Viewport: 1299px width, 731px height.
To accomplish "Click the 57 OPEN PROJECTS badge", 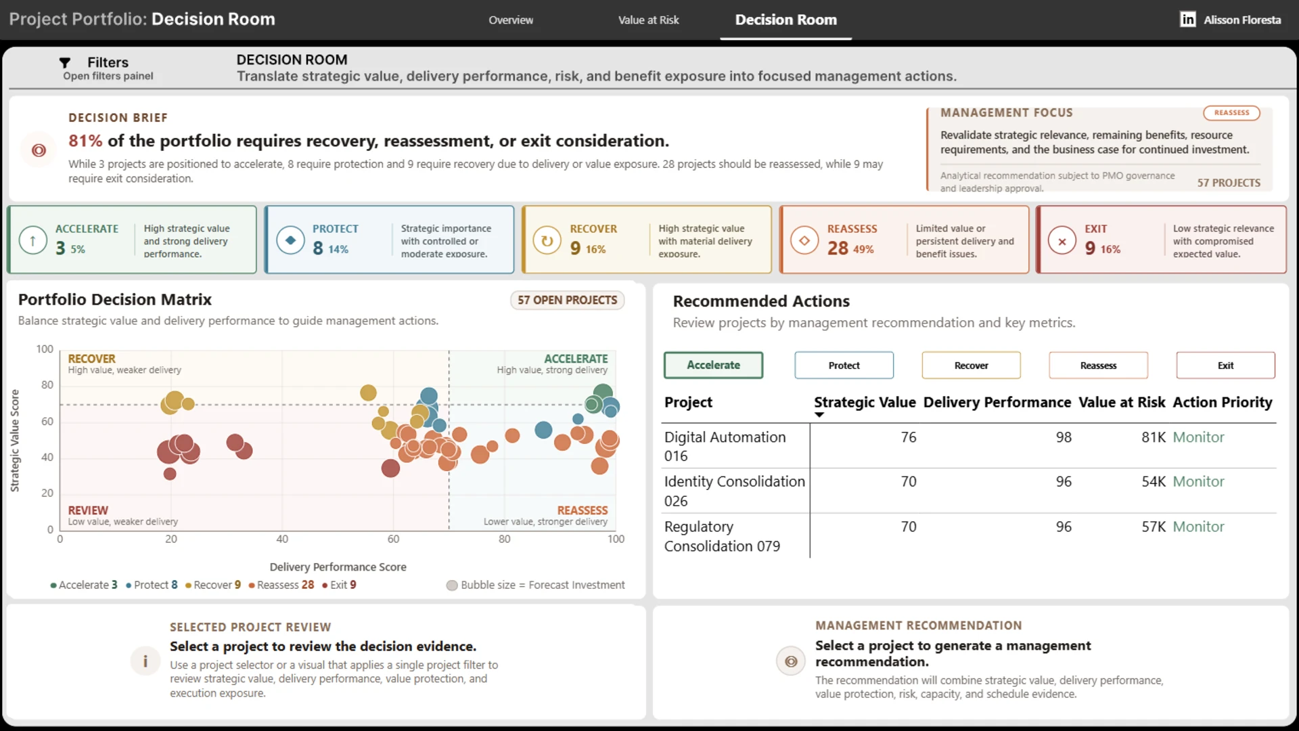I will 567,300.
